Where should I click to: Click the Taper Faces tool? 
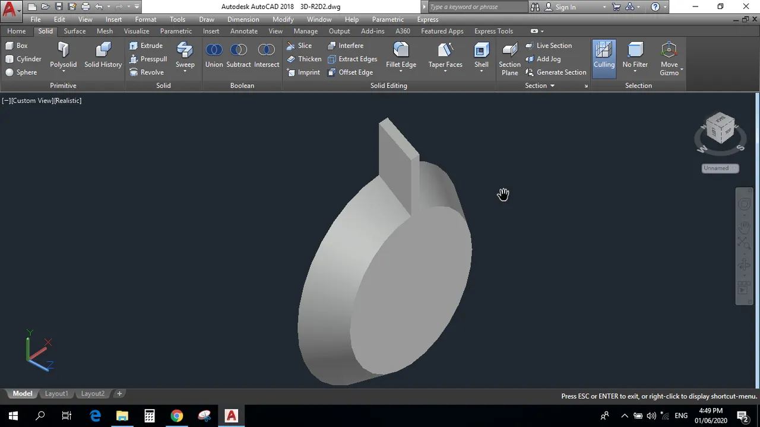pos(445,56)
